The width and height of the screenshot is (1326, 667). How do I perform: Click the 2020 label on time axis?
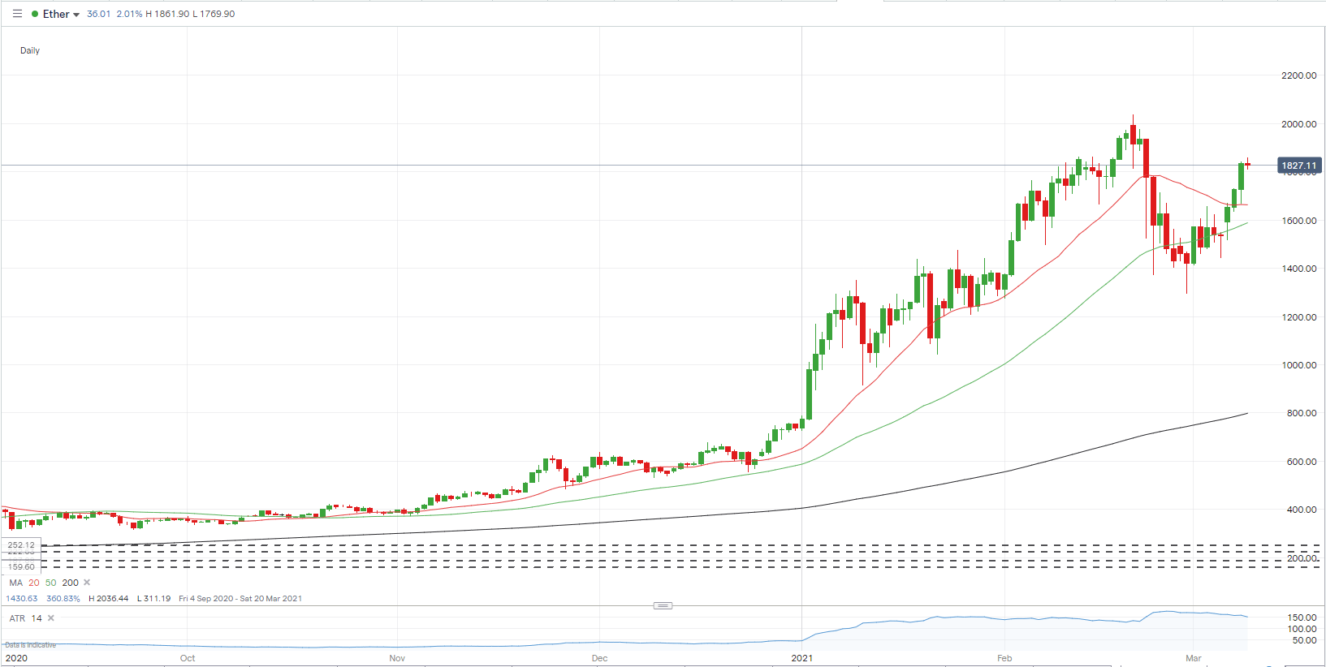[x=16, y=658]
